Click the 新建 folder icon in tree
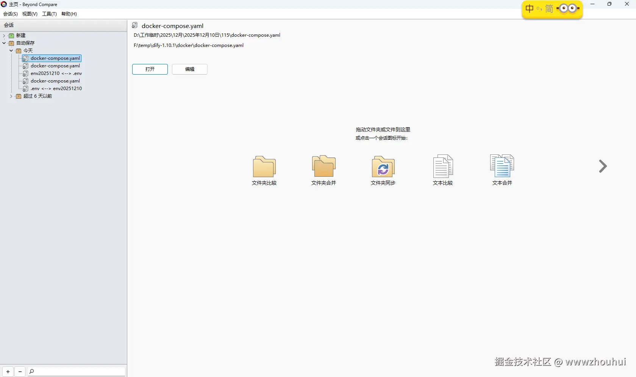The height and width of the screenshot is (377, 636). [11, 36]
